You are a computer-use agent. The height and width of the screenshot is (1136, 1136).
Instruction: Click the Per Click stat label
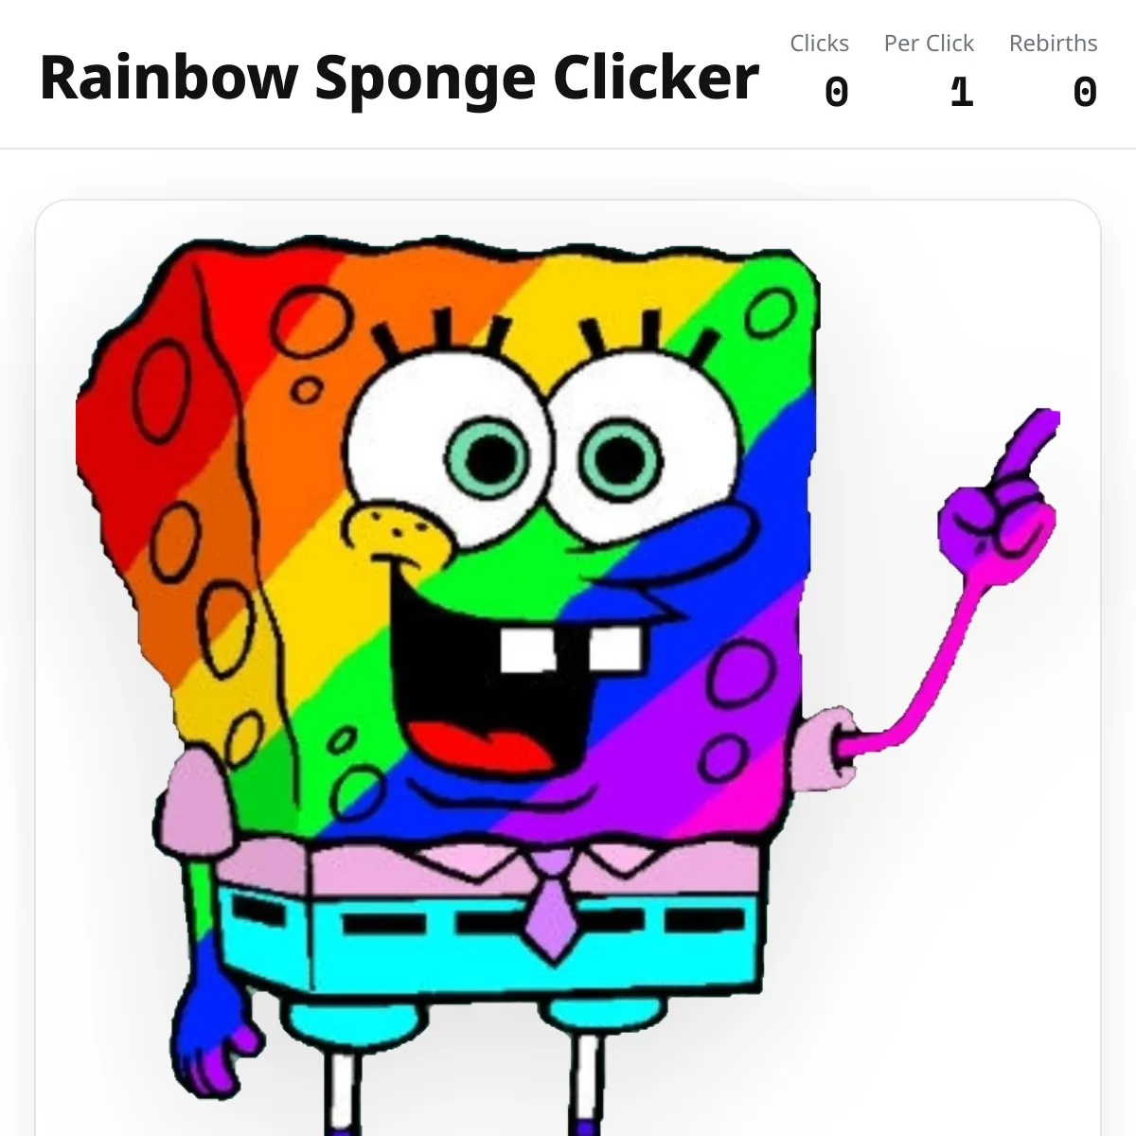point(929,44)
